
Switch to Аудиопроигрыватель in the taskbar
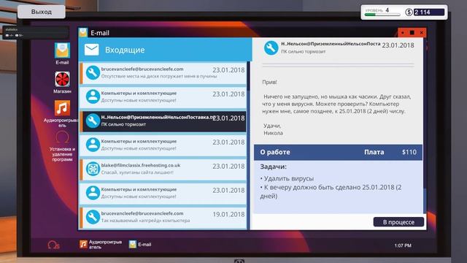101,245
